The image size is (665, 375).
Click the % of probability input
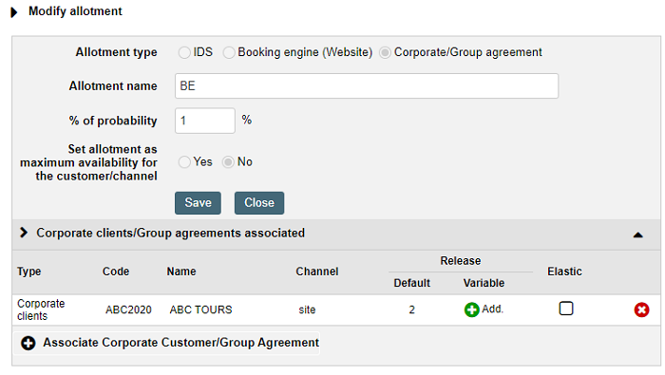click(205, 121)
